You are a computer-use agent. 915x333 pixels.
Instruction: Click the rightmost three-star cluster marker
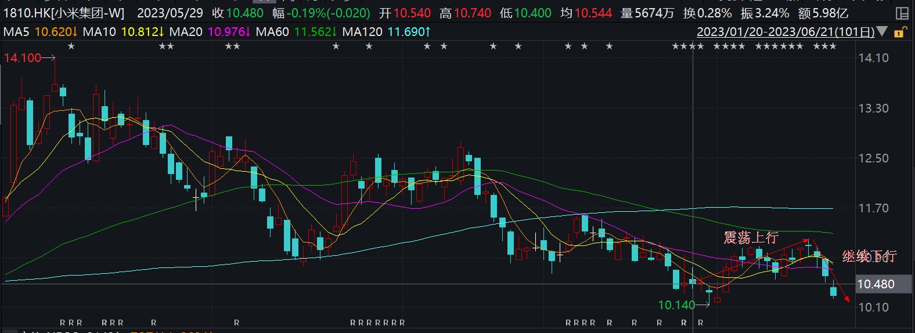pyautogui.click(x=824, y=46)
